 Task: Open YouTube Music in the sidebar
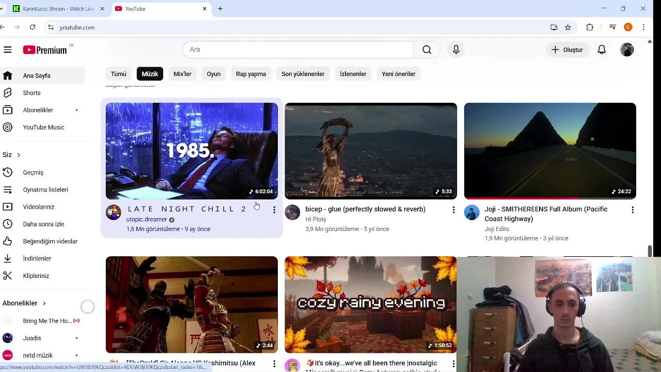click(42, 127)
